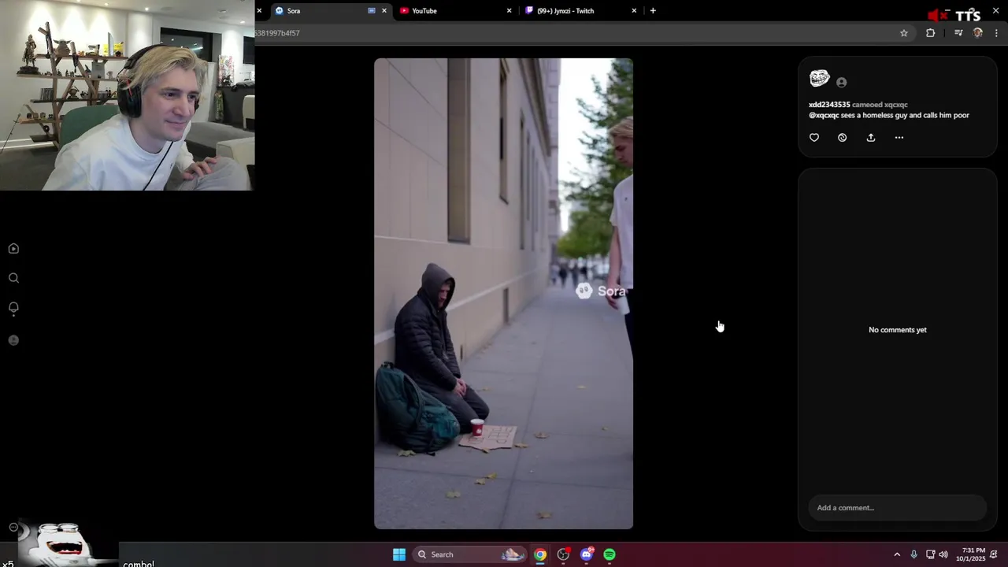Click the Add a comment field

coord(898,508)
